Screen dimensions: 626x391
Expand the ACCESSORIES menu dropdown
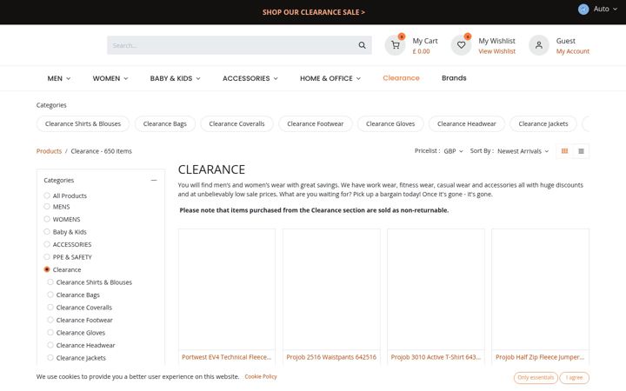pos(250,78)
